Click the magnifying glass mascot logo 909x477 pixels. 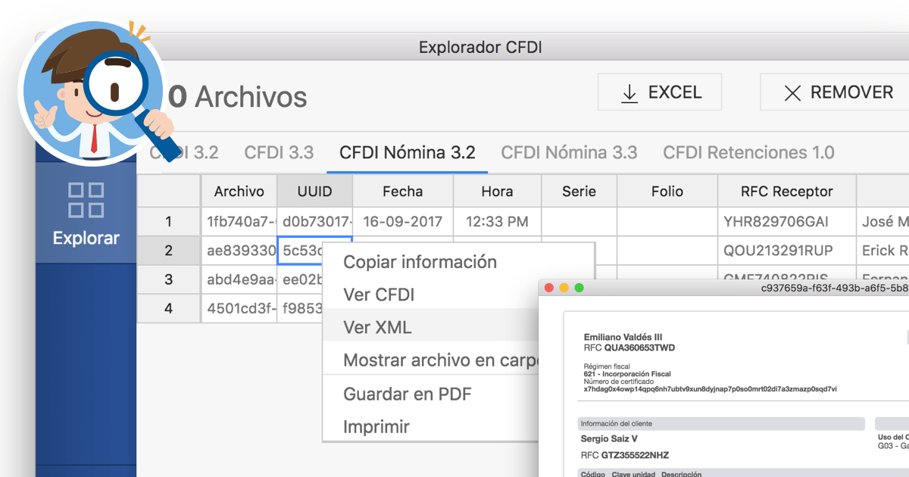(95, 91)
